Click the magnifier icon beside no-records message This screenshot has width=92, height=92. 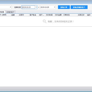click(x=44, y=21)
